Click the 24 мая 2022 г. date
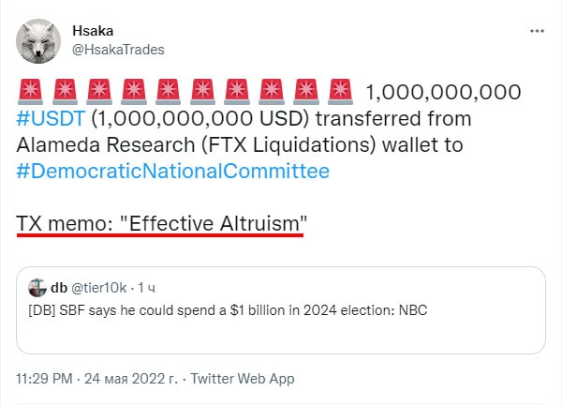The width and height of the screenshot is (562, 406). (131, 379)
